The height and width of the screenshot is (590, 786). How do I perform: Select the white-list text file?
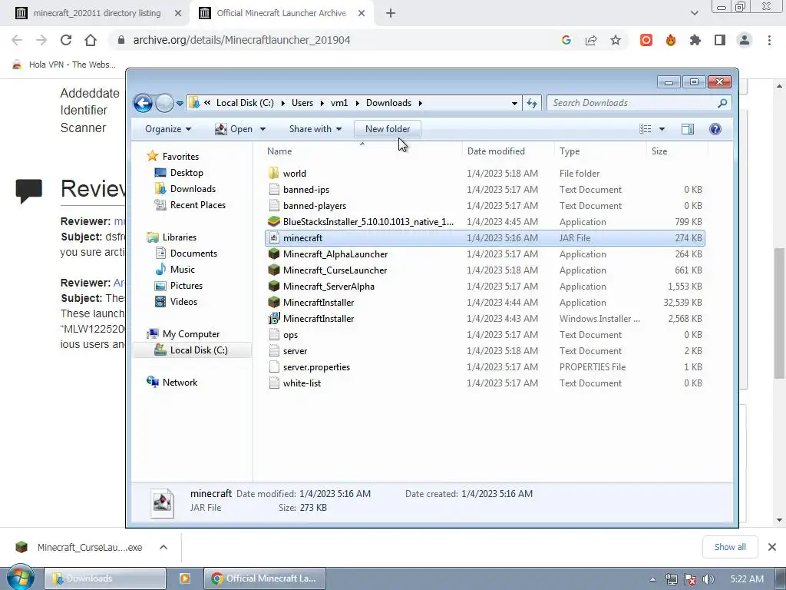pyautogui.click(x=302, y=383)
